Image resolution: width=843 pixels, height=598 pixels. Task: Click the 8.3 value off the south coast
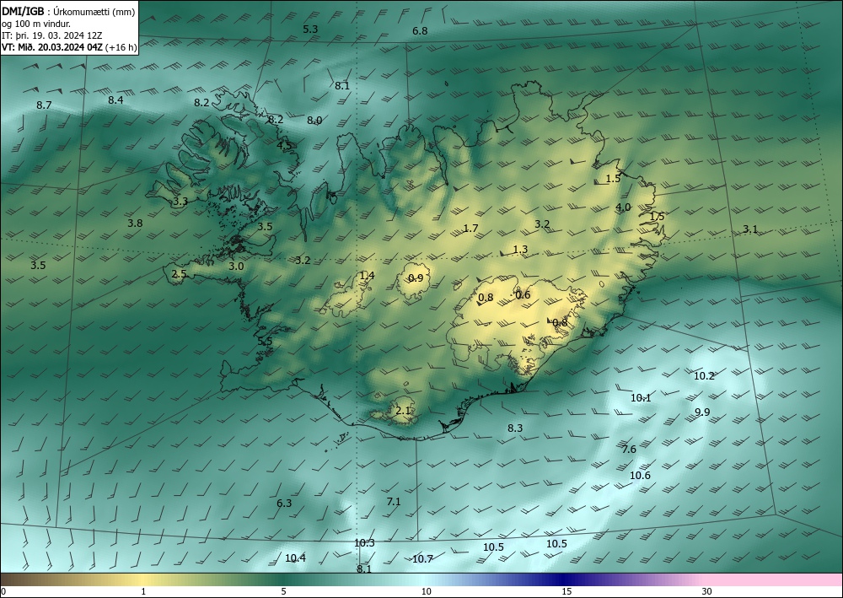coord(515,428)
